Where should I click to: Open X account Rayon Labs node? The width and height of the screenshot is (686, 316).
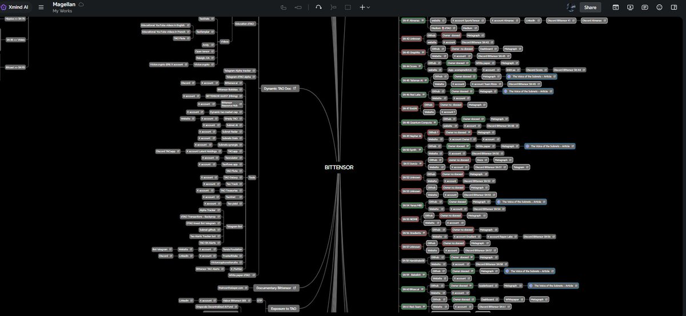(502, 236)
